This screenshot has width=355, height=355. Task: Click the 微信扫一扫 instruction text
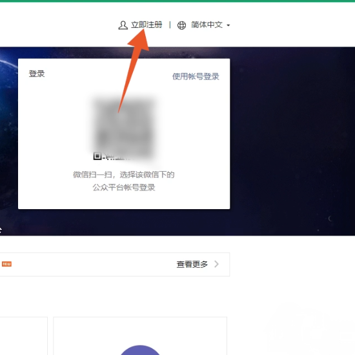click(124, 174)
